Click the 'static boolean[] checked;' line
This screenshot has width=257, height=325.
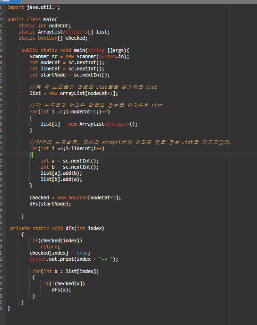point(53,38)
